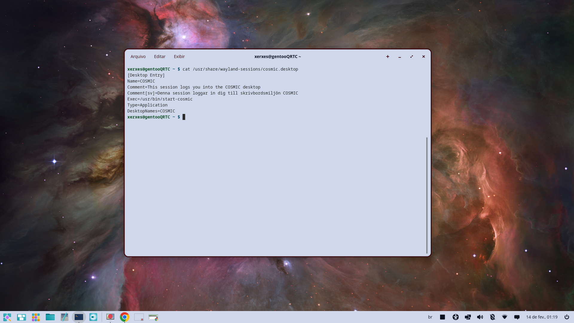Open the date and time calendar
This screenshot has width=574, height=323.
coord(542,317)
